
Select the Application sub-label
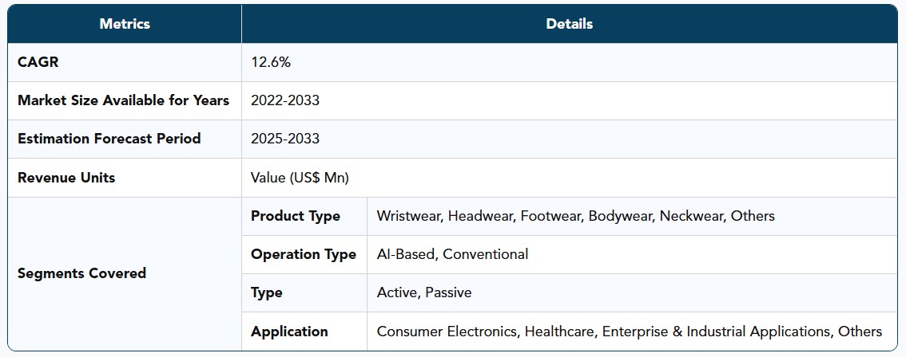[x=289, y=331]
